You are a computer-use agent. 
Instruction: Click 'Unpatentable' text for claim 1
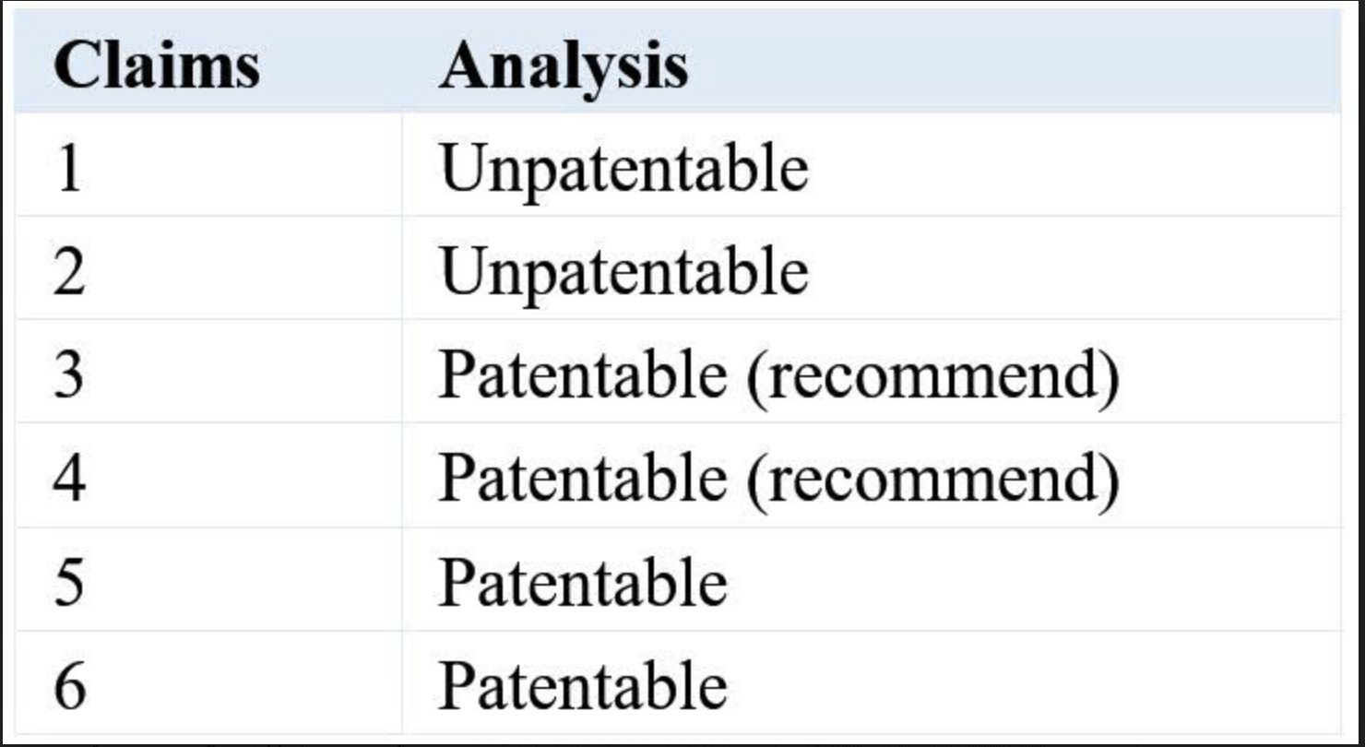click(623, 169)
